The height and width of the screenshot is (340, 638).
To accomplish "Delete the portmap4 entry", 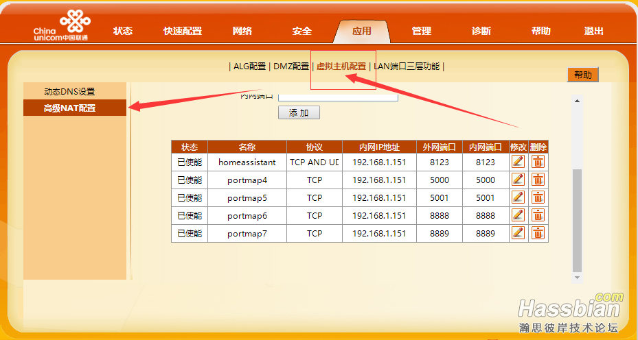I will pyautogui.click(x=538, y=180).
